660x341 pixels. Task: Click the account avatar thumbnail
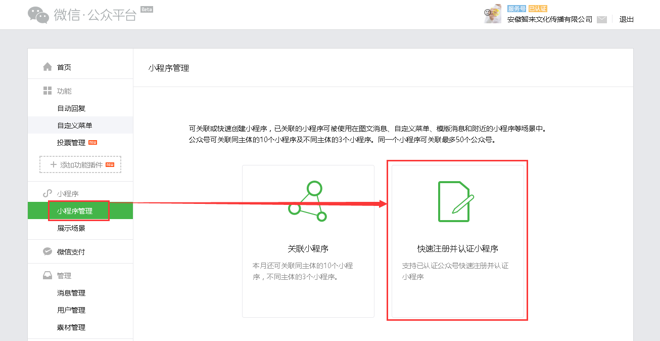click(x=493, y=14)
